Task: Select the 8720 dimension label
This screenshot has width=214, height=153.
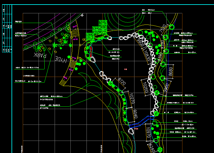Action: tap(122, 81)
